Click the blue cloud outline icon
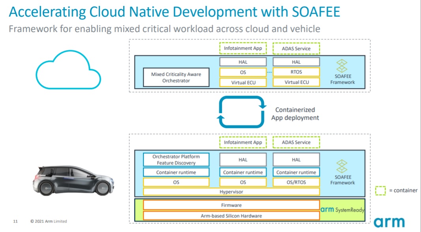 pyautogui.click(x=68, y=70)
